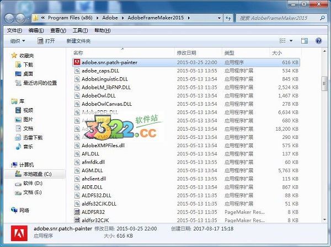The width and height of the screenshot is (331, 247).
Task: Select the AGM.DLL file name
Action: [92, 170]
